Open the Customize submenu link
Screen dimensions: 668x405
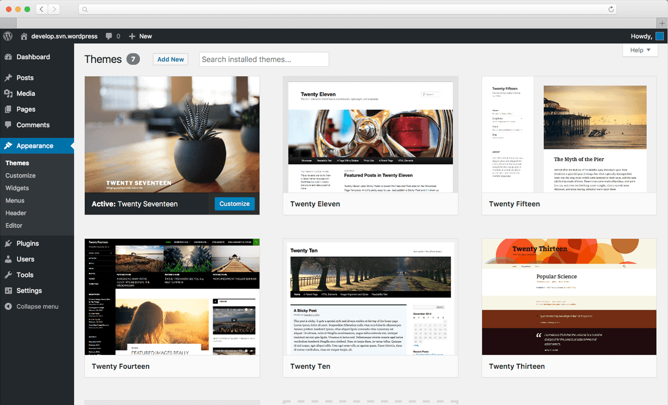tap(21, 176)
